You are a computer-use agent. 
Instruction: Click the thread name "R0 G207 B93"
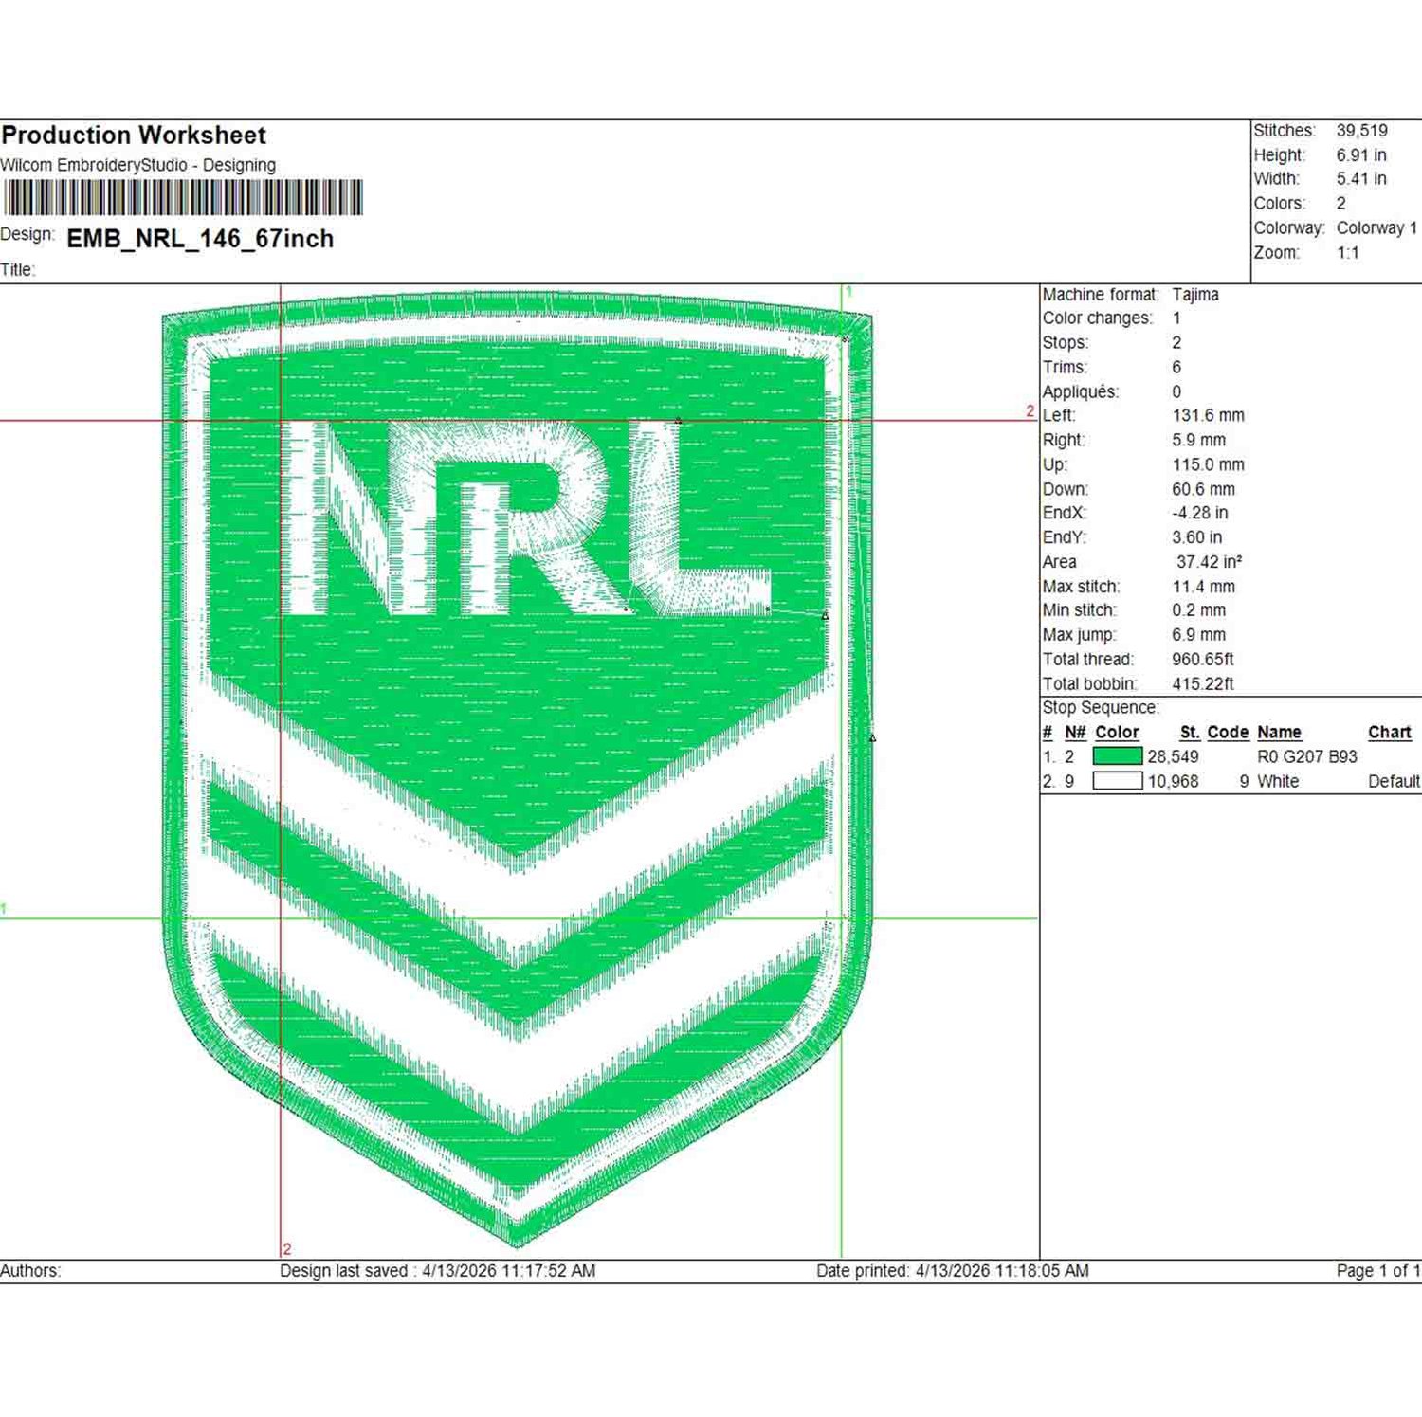(x=1307, y=757)
